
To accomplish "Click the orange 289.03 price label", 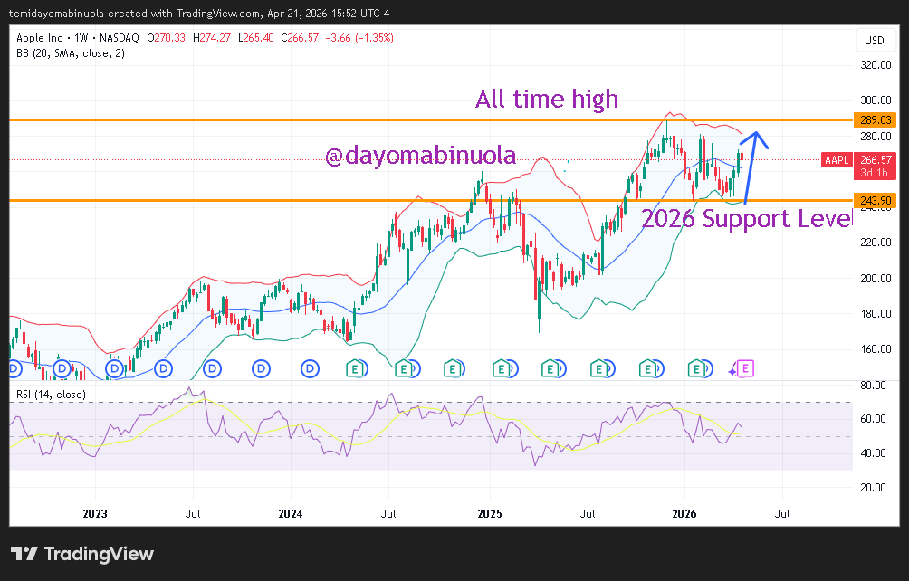I will coord(876,119).
